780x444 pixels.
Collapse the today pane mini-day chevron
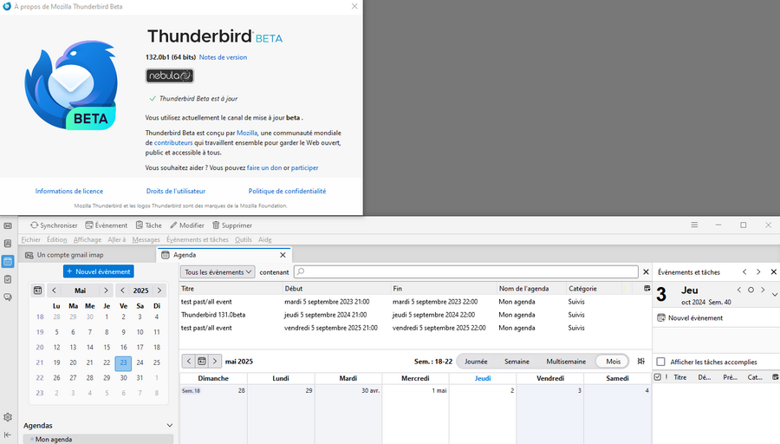click(x=775, y=295)
